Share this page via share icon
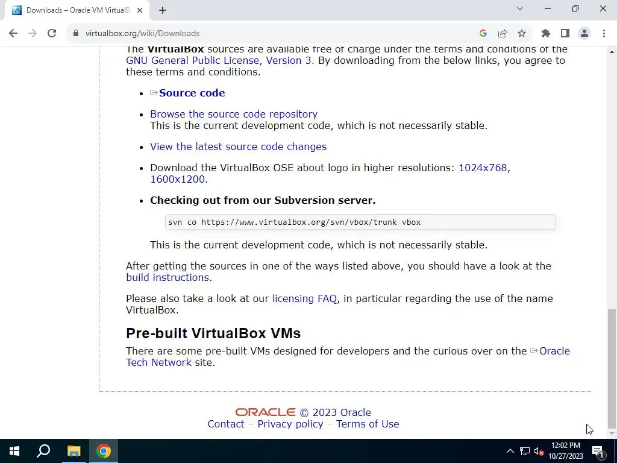The height and width of the screenshot is (463, 617). (503, 34)
